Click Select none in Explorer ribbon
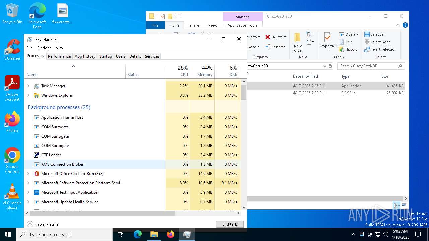Image resolution: width=429 pixels, height=241 pixels. click(x=377, y=42)
